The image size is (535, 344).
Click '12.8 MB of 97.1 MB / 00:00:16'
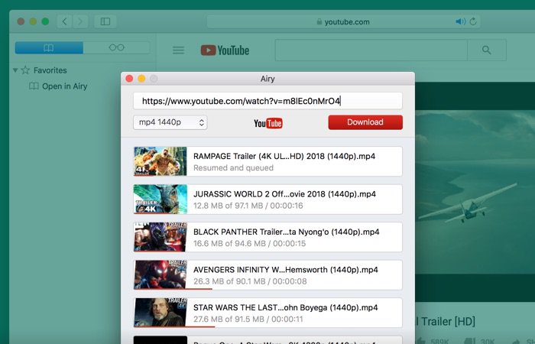(x=248, y=206)
